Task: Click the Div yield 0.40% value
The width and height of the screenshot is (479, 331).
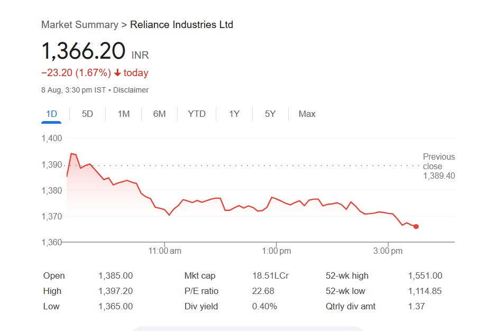Action: click(264, 306)
